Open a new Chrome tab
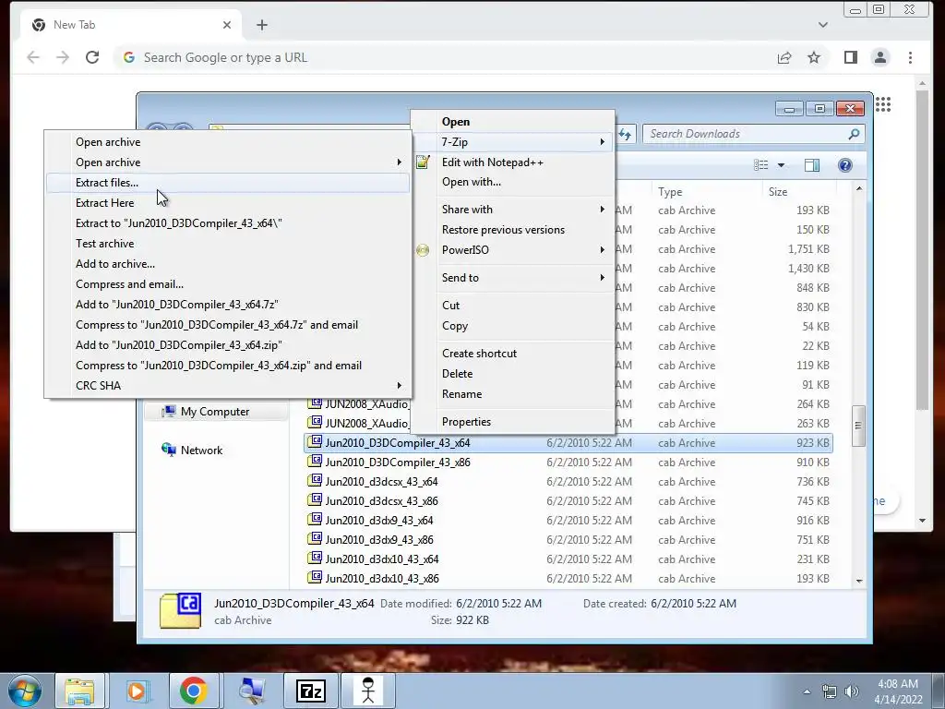 261,25
